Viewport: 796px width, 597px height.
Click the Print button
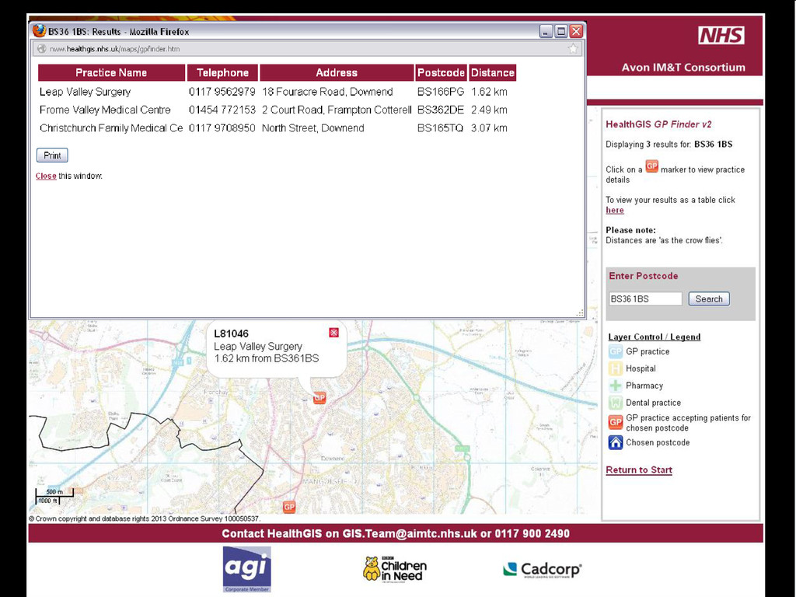pos(52,155)
